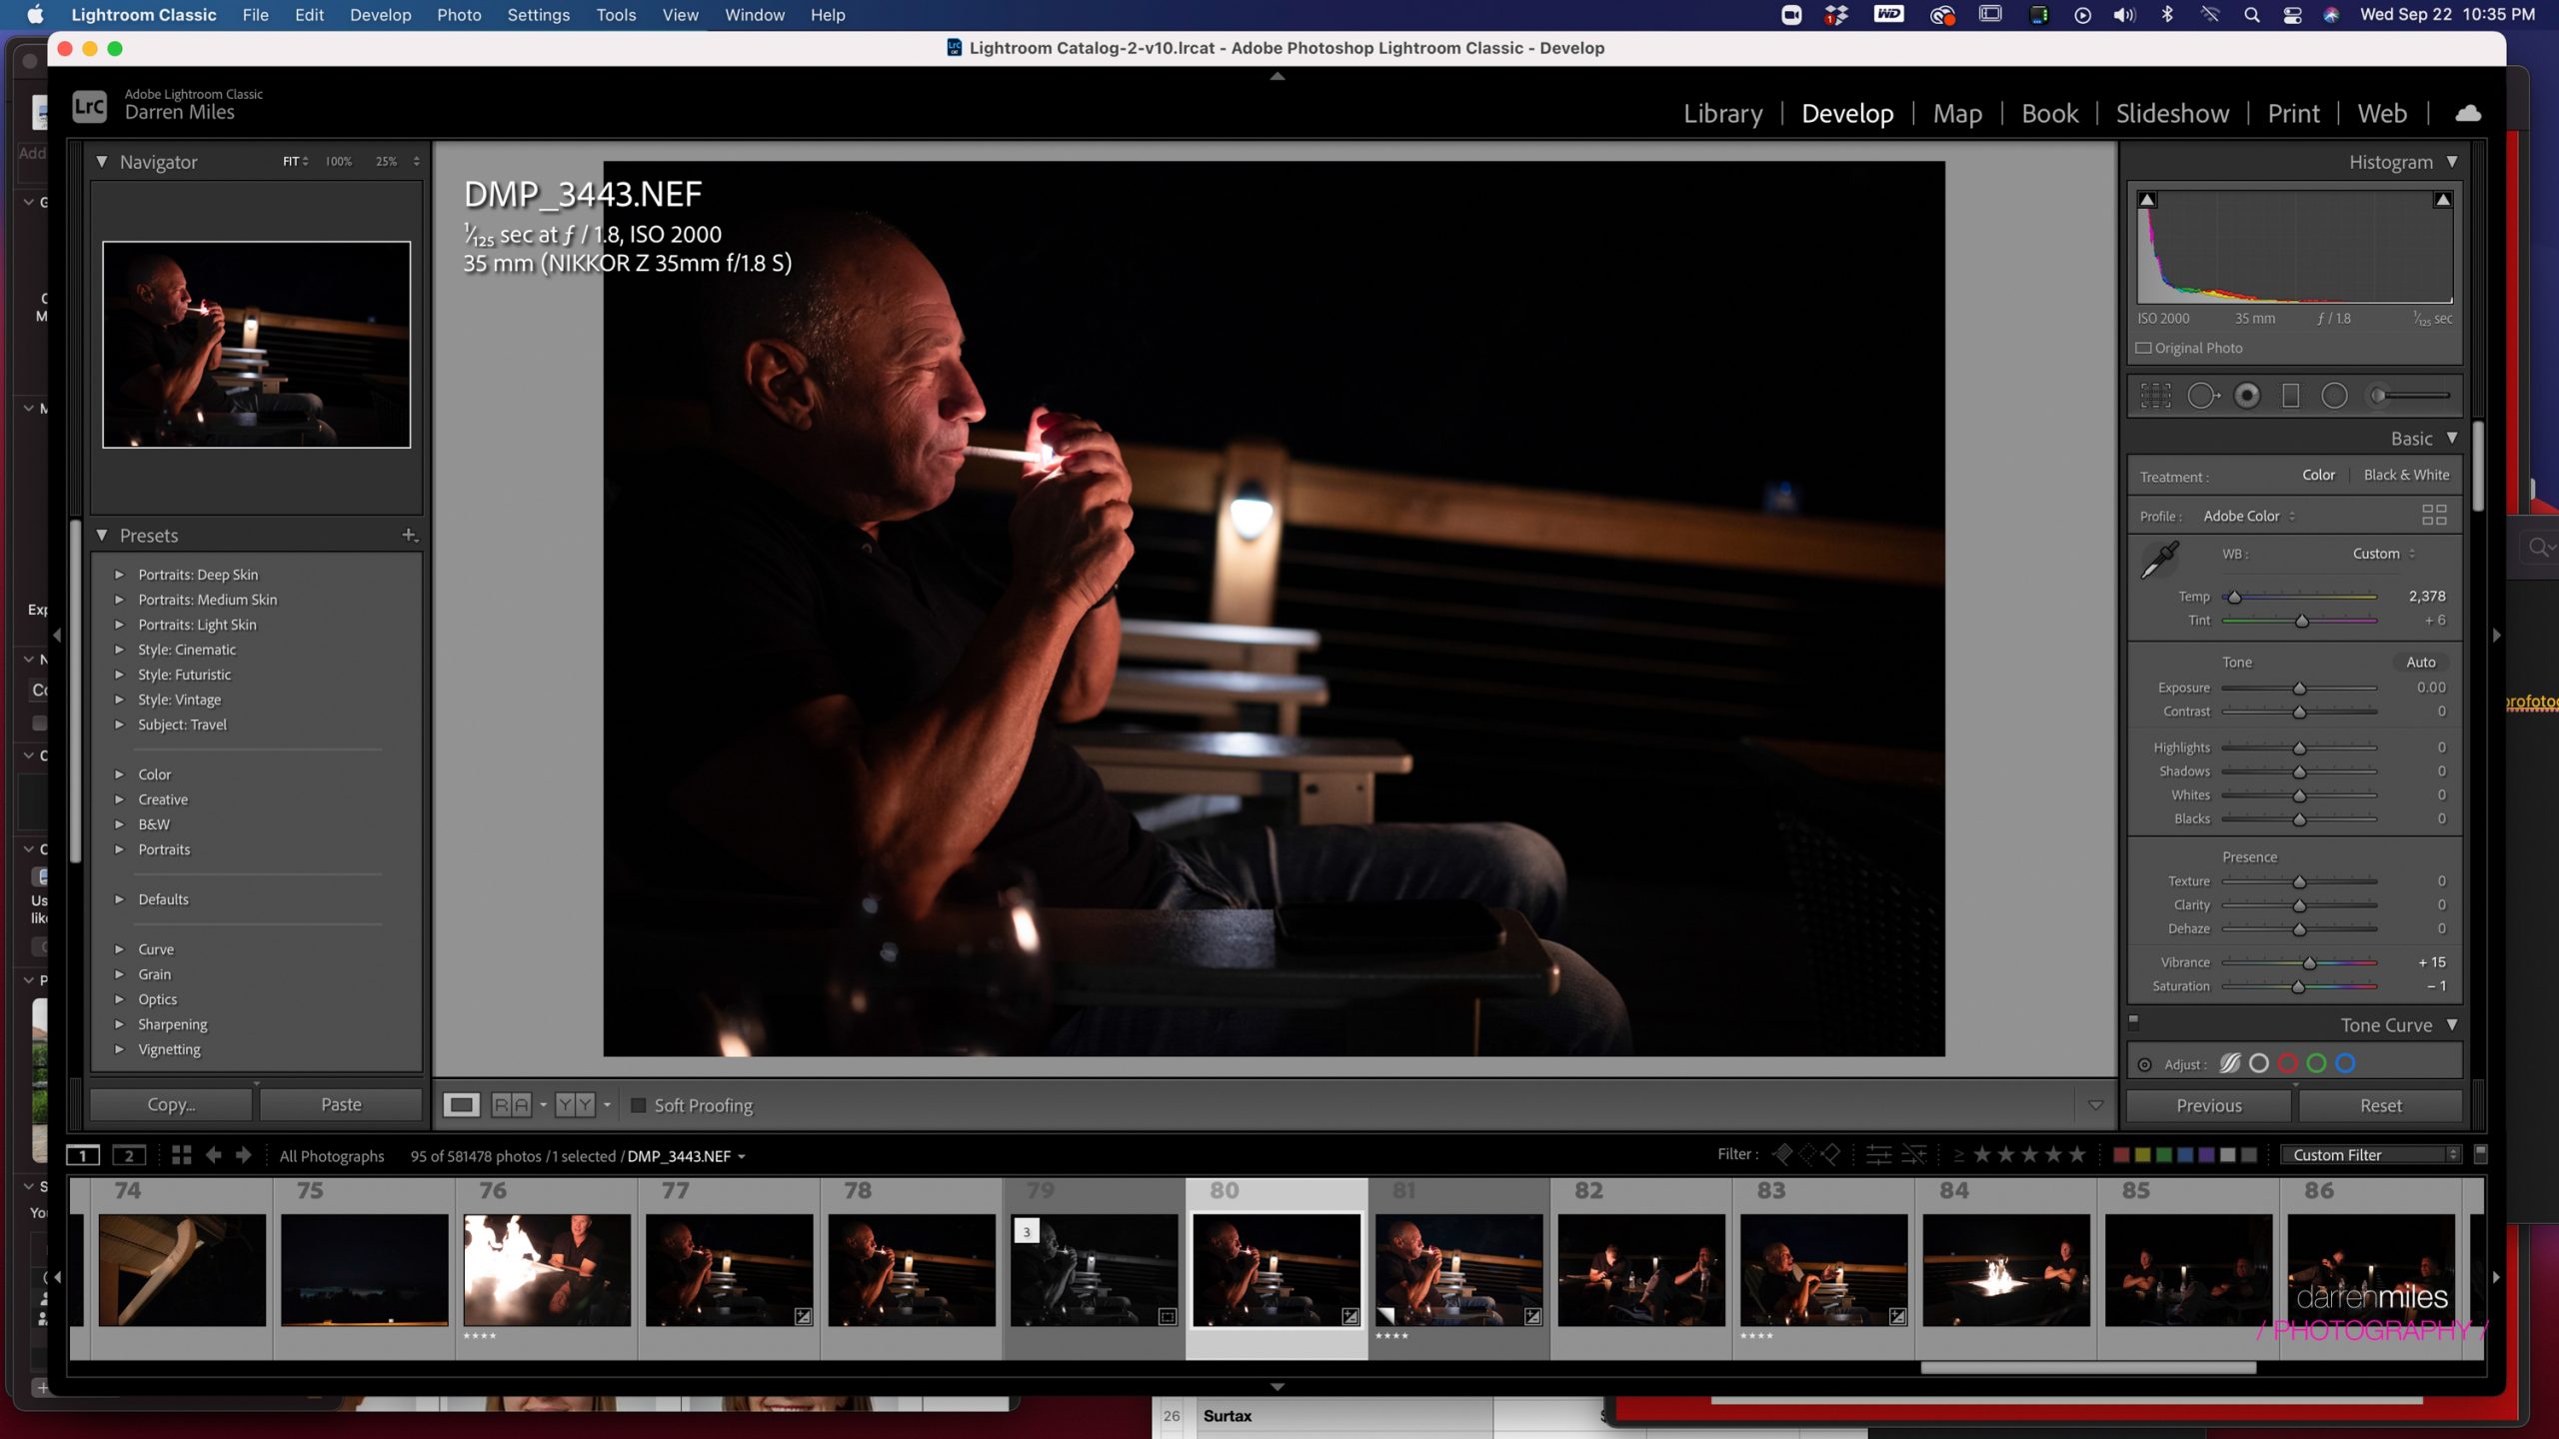Screen dimensions: 2559x1439
Task: Filter by edited photos
Action: [1879, 1155]
